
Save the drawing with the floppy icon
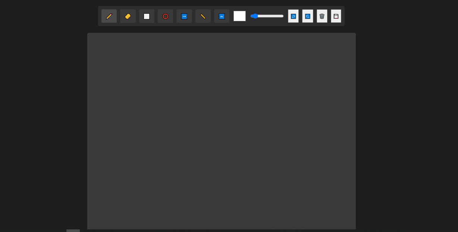[336, 16]
